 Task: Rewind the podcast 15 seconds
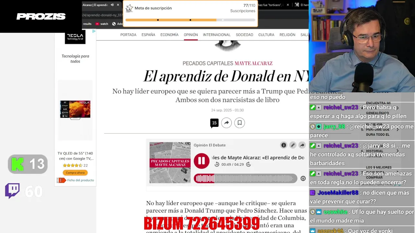217,164
